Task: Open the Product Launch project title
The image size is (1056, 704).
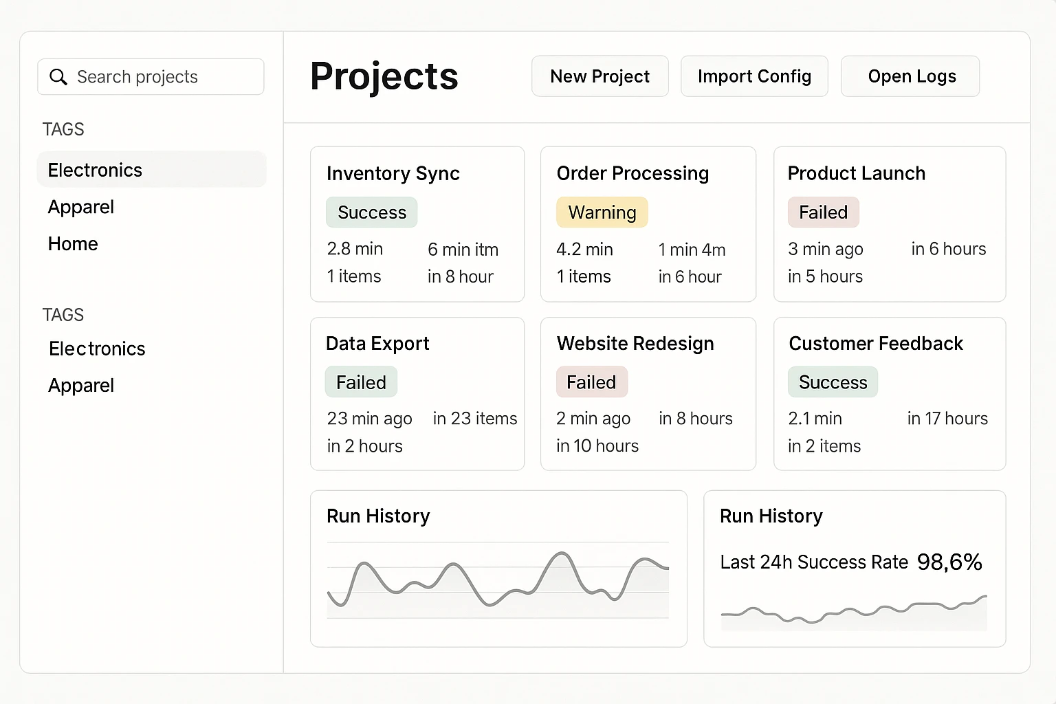Action: (857, 173)
